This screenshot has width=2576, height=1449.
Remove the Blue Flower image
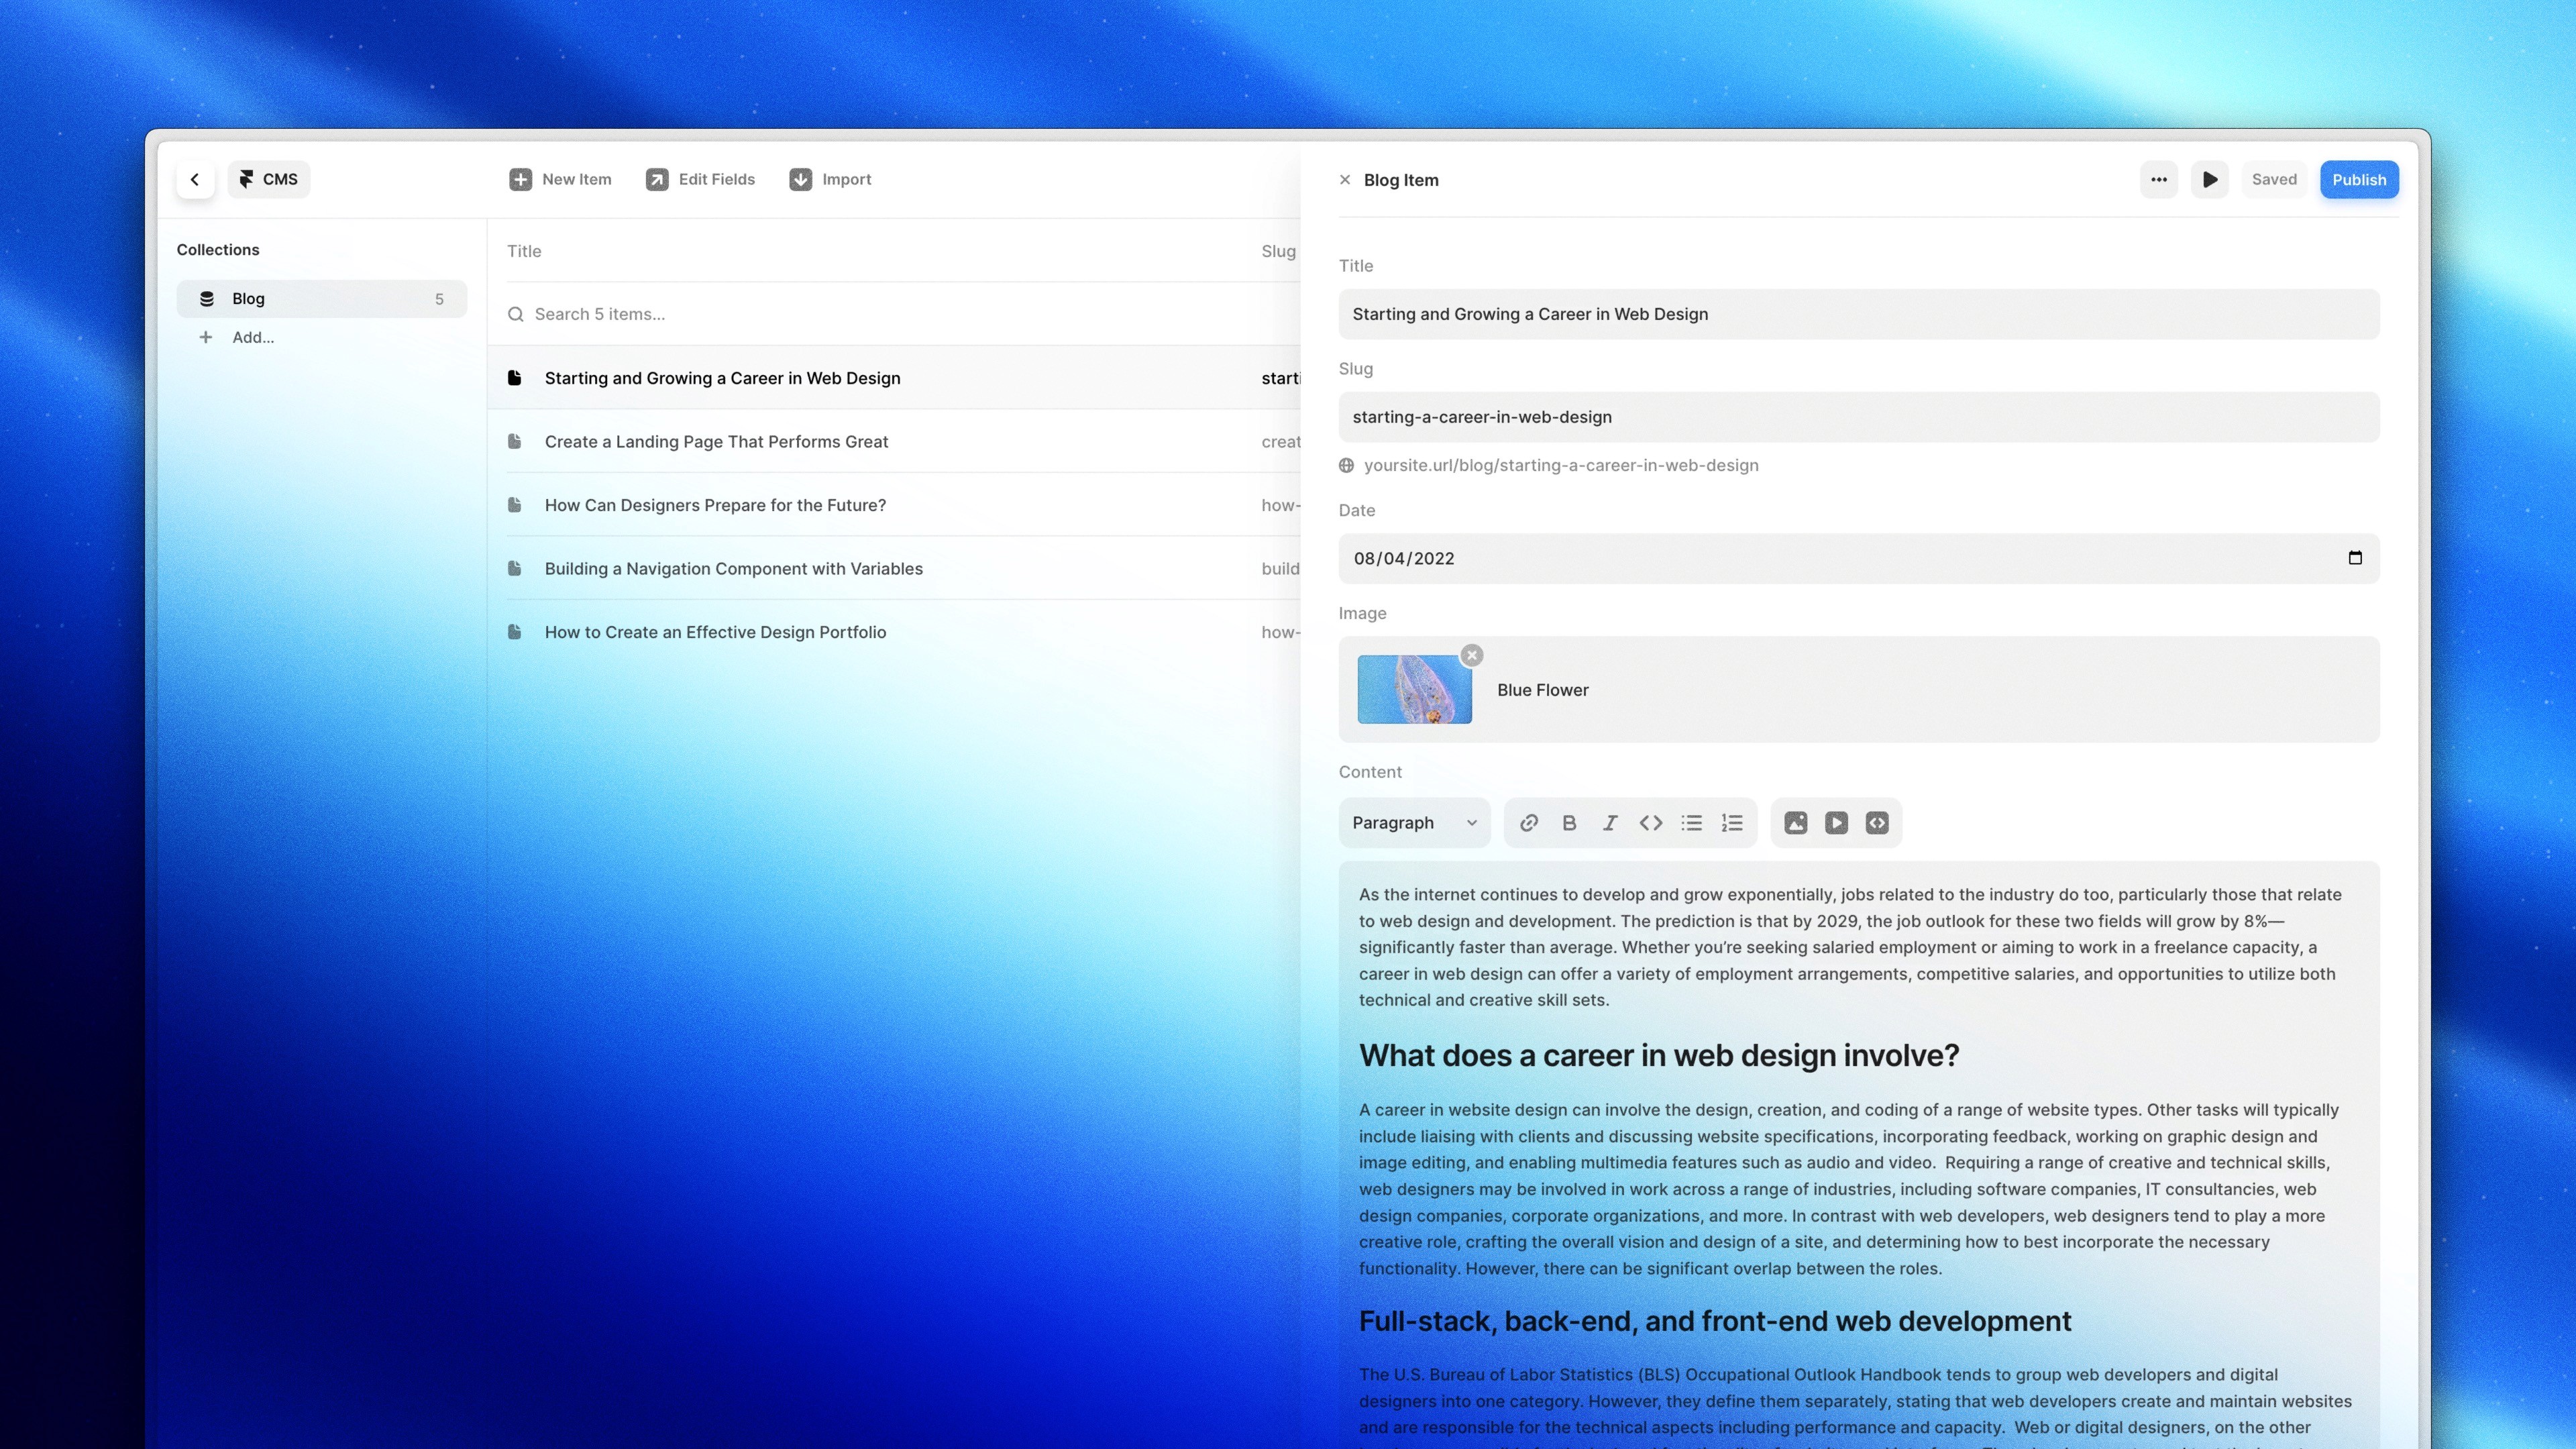1472,656
